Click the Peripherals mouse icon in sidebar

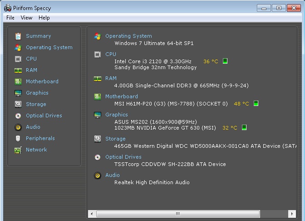(x=18, y=138)
